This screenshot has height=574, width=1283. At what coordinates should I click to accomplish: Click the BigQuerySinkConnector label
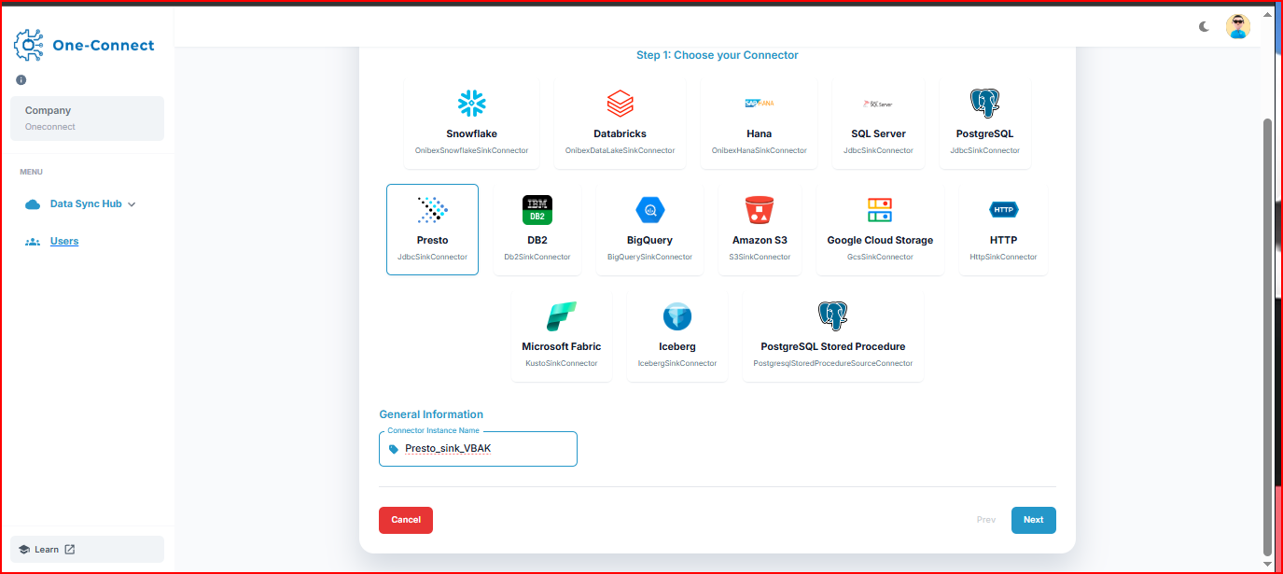point(649,257)
